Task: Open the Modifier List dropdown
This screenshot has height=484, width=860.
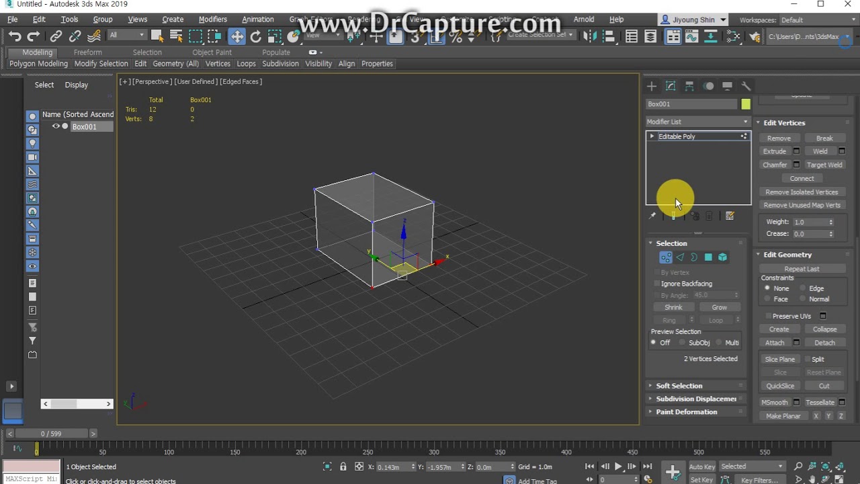Action: tap(697, 122)
